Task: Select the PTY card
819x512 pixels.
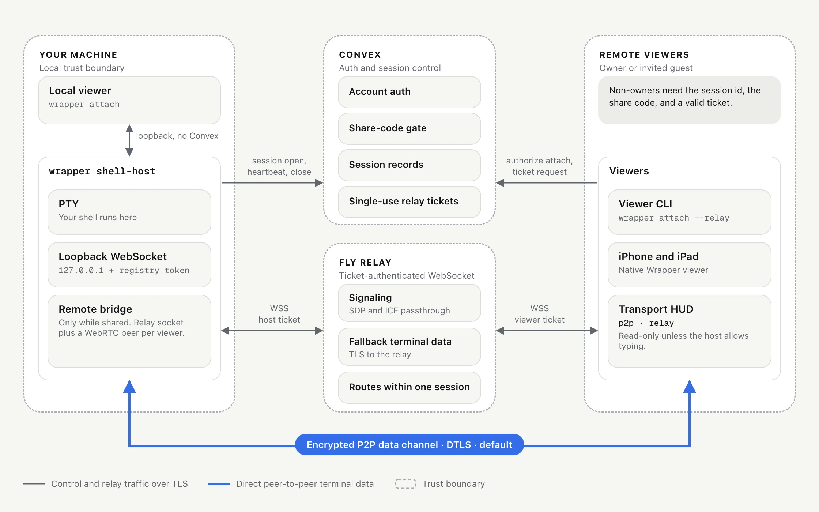Action: click(129, 212)
